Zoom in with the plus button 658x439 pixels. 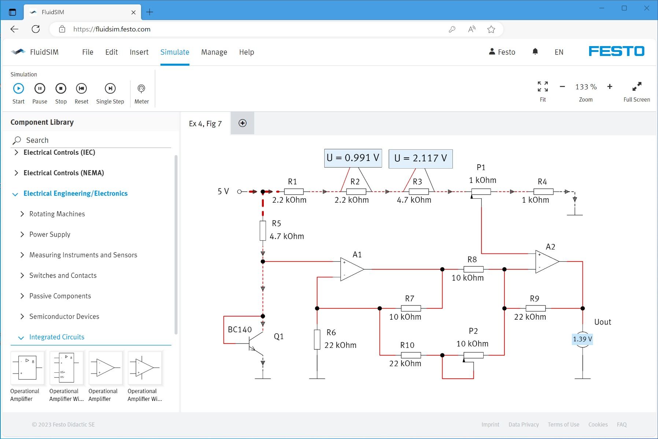tap(610, 87)
